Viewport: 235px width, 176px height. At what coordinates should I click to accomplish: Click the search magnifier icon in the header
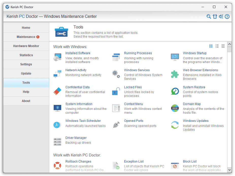[x=209, y=17]
